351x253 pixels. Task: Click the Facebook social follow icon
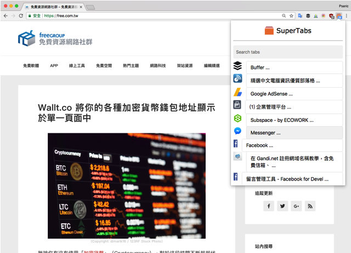tap(269, 206)
